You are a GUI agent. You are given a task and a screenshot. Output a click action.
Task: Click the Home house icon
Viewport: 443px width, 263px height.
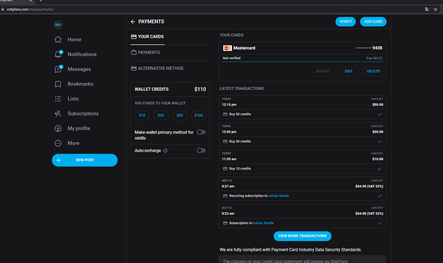(x=58, y=39)
